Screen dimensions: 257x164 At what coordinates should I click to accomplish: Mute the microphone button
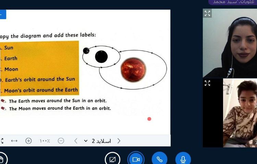183,159
